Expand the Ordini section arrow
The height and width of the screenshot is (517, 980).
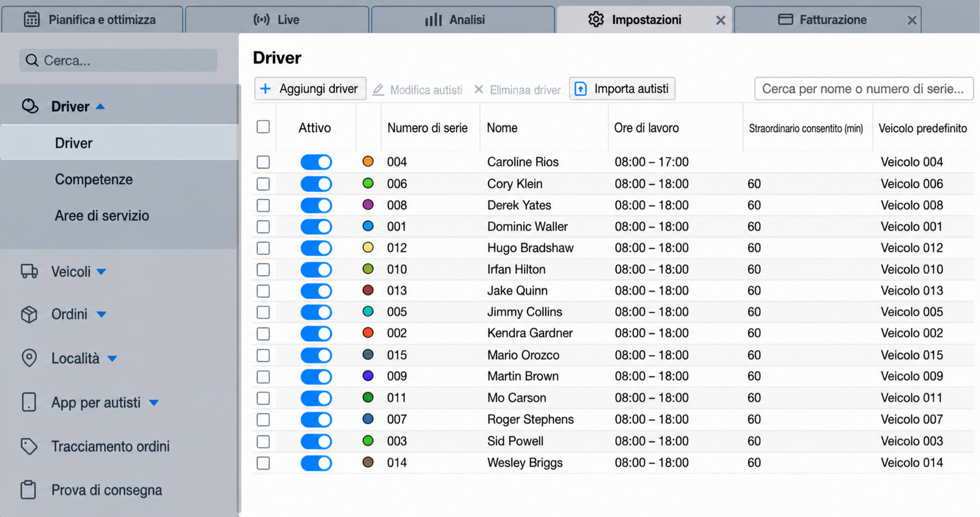click(101, 314)
